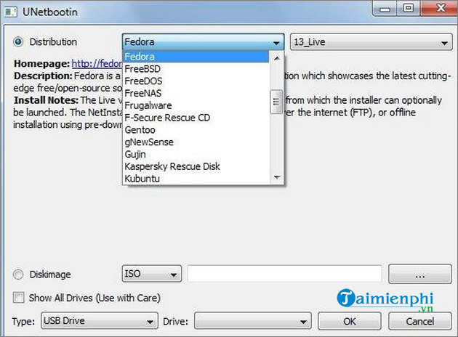This screenshot has width=458, height=337.
Task: Select the Distribution radio button
Action: coord(18,42)
